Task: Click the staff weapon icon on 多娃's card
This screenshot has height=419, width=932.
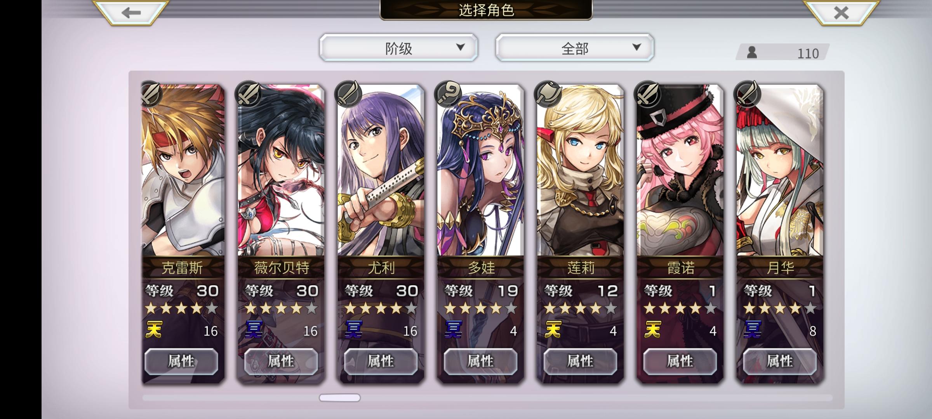Action: click(448, 94)
